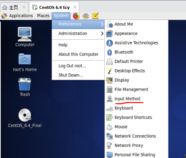Image resolution: width=186 pixels, height=158 pixels.
Task: Click the Bluetooth icon
Action: [110, 52]
